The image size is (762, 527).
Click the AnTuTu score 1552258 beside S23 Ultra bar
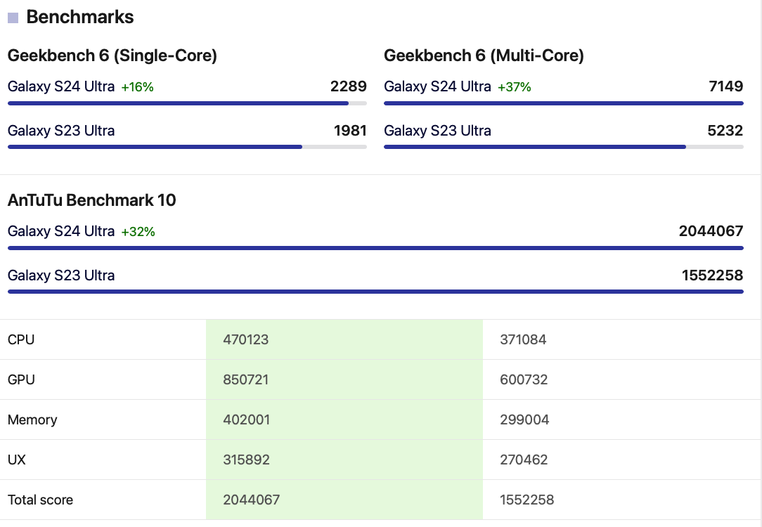712,275
